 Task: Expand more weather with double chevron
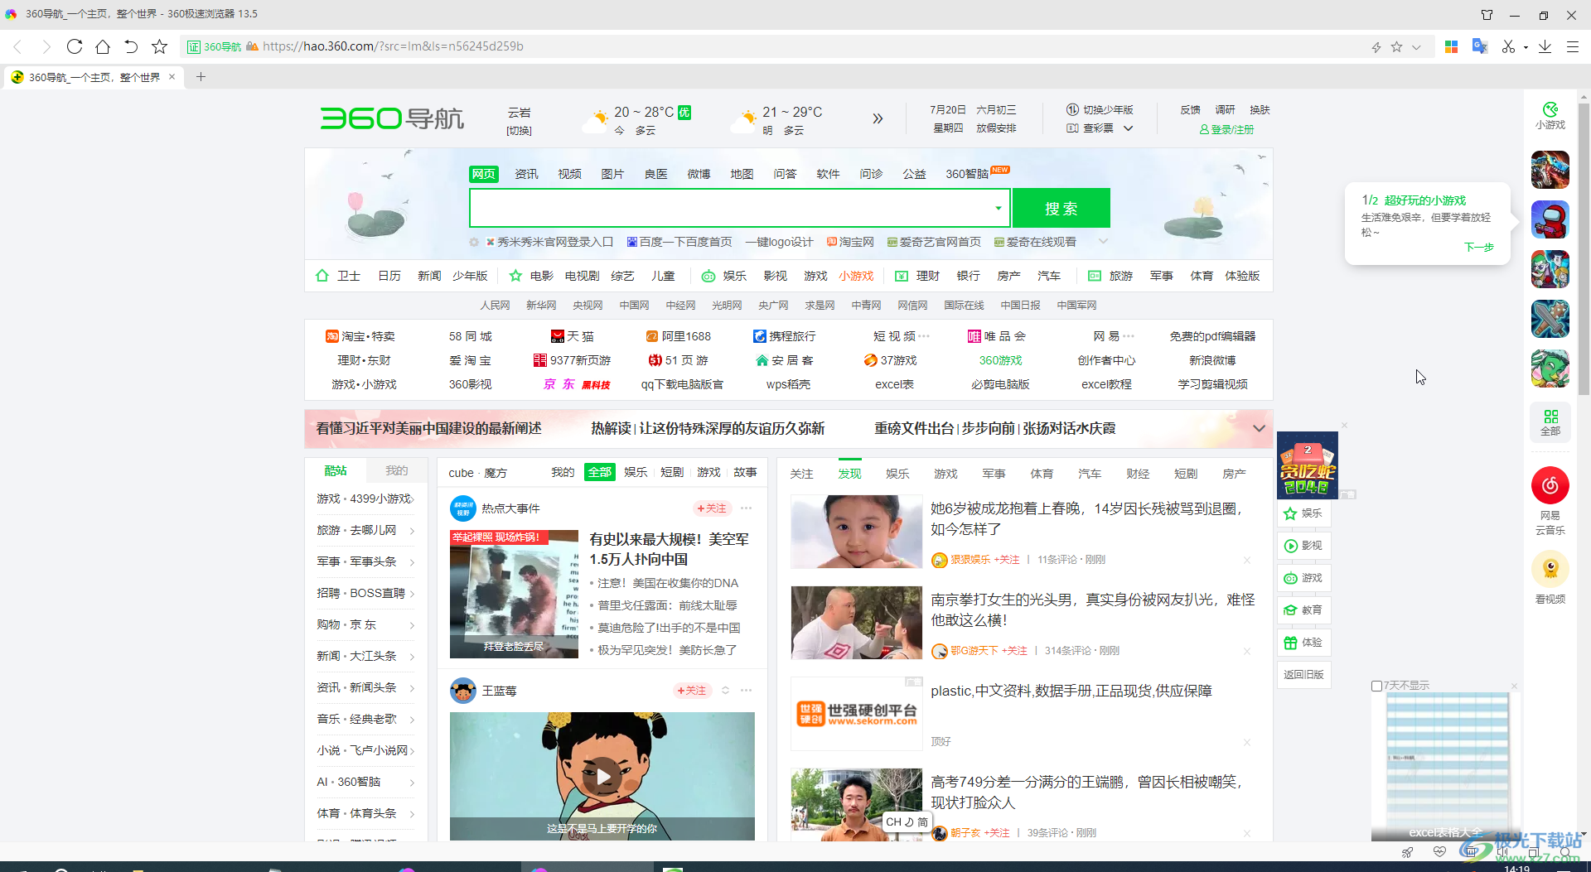tap(878, 118)
